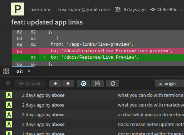Screen dimensions: 184x135
Task: Click the removed line 65 in the diff
Action: [98, 51]
